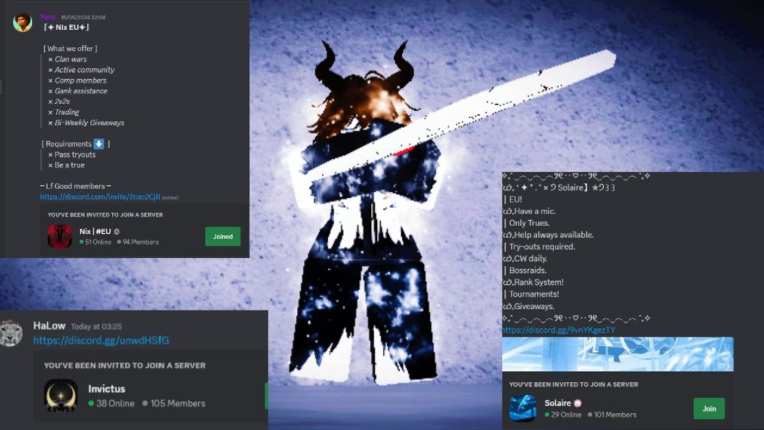This screenshot has height=430, width=764.
Task: Click the Nix | #EU server icon
Action: point(60,236)
